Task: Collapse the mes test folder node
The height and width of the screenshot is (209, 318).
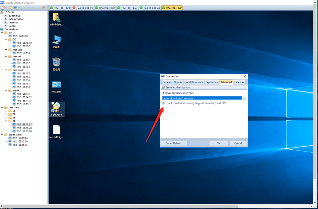Action: tap(6, 50)
